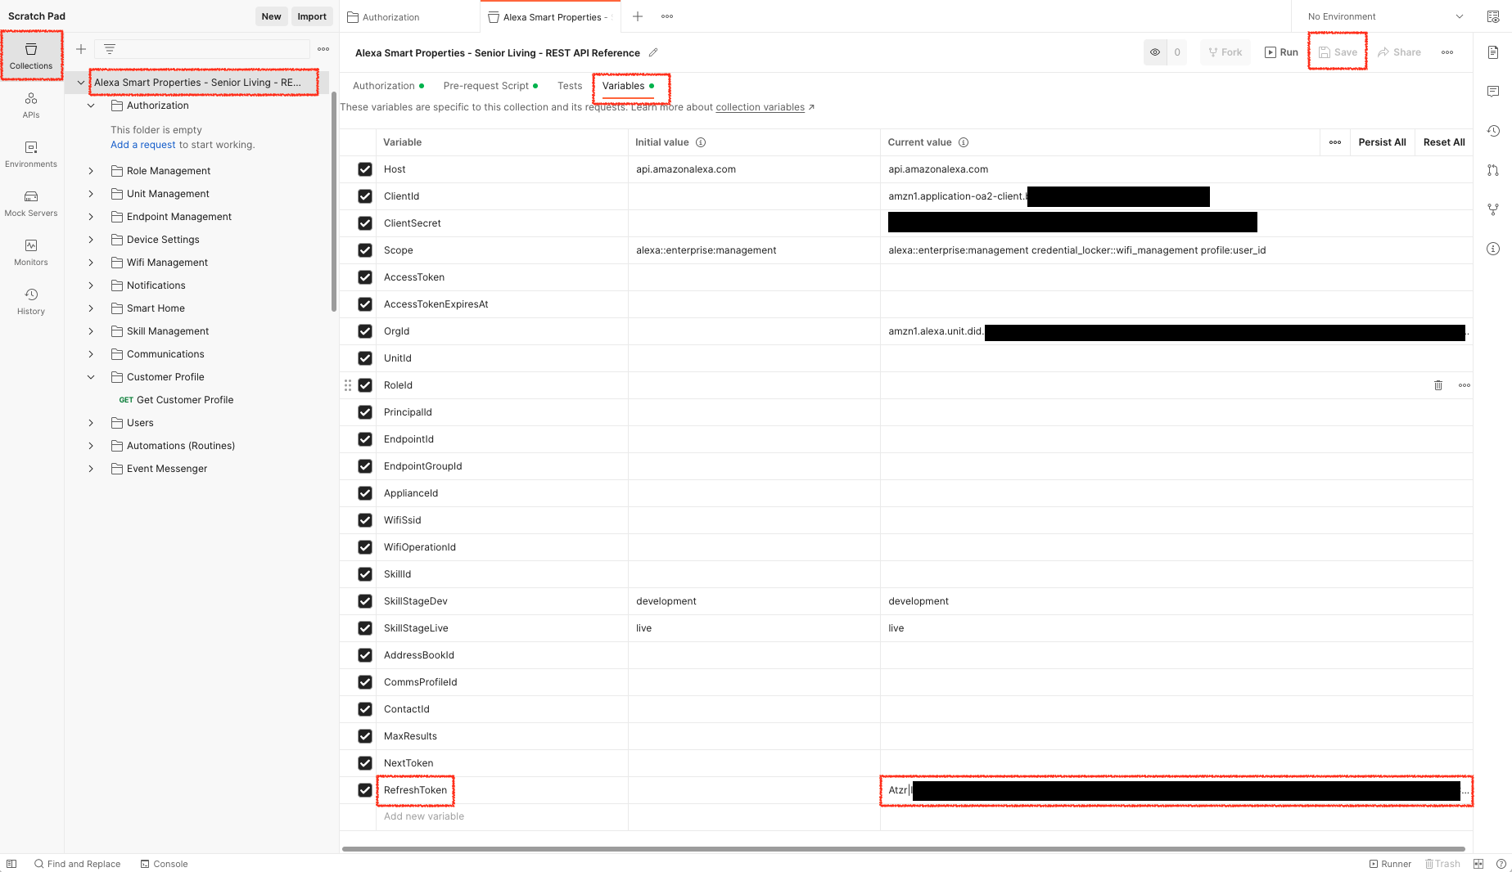1512x872 pixels.
Task: Click the Import button
Action: pos(312,16)
